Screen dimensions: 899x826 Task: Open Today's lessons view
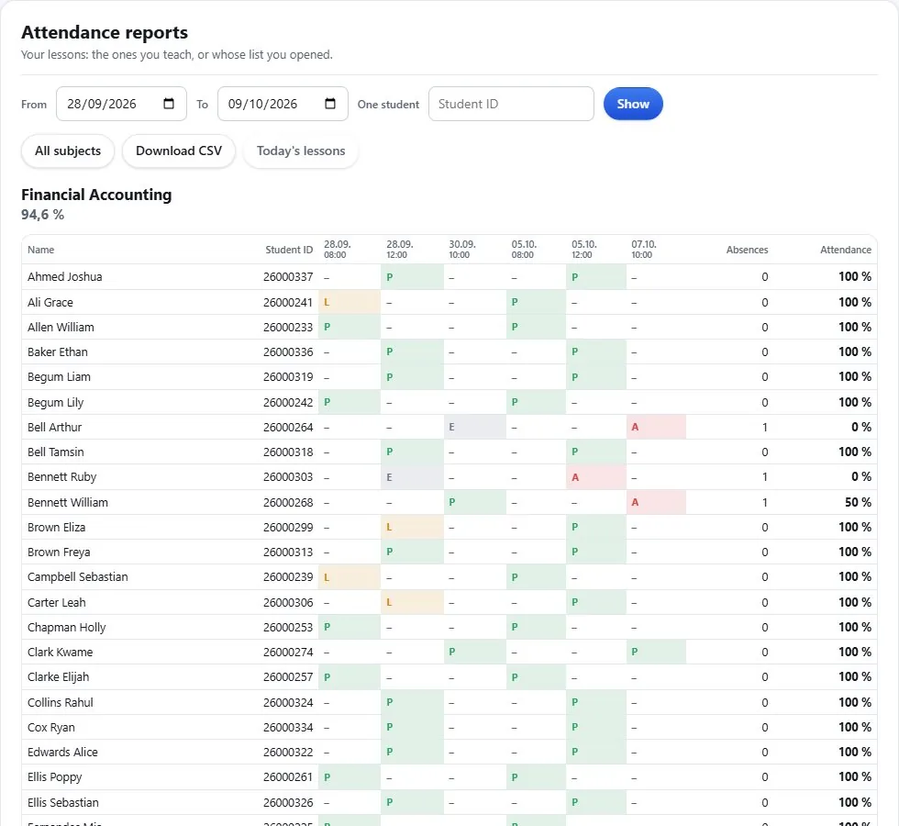tap(301, 151)
